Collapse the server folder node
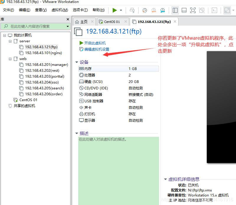The width and height of the screenshot is (236, 205). [x=10, y=41]
